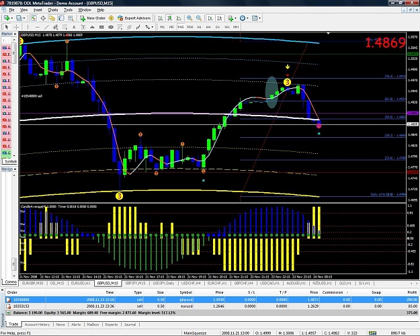
Task: Select the Crosshair tool
Action: click(x=16, y=27)
